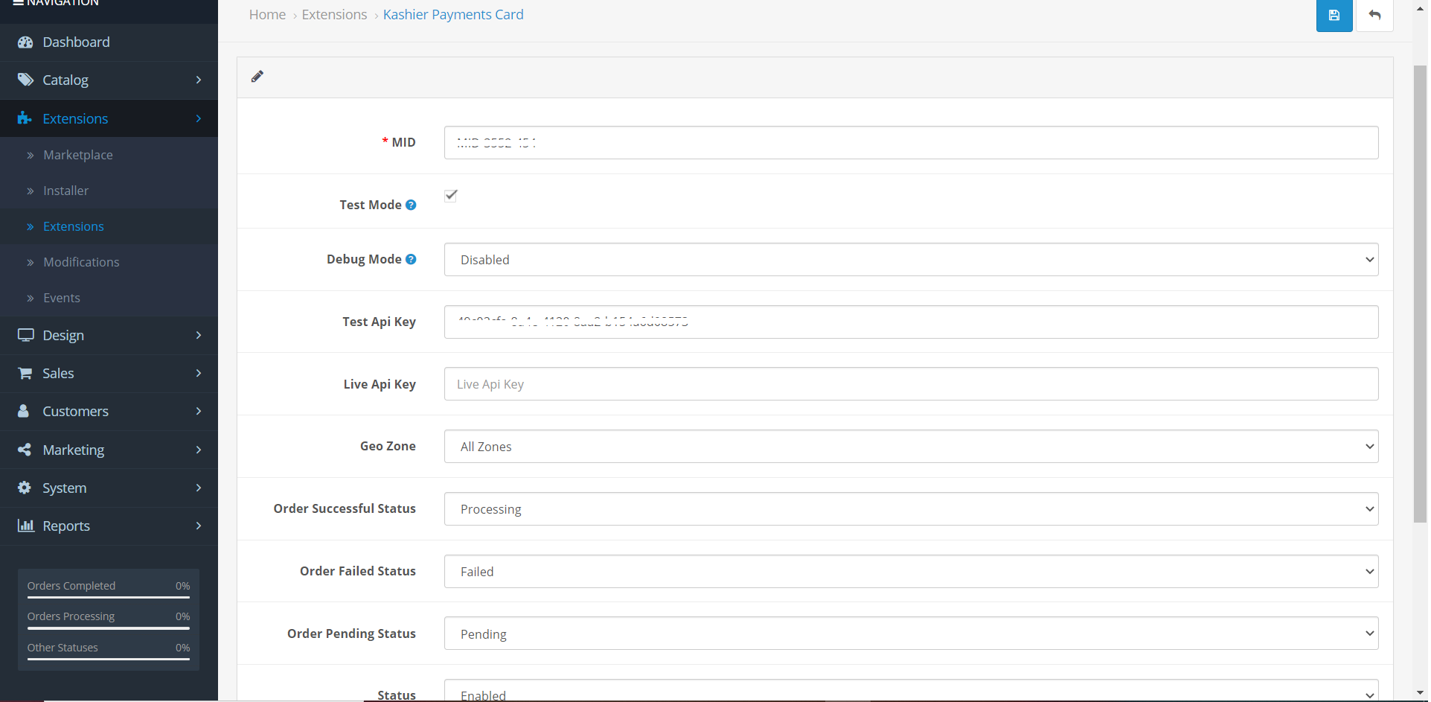Screen dimensions: 1431x702
Task: Click the Test Mode help question icon
Action: [411, 205]
